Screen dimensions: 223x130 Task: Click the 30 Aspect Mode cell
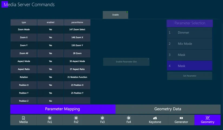tap(77, 61)
